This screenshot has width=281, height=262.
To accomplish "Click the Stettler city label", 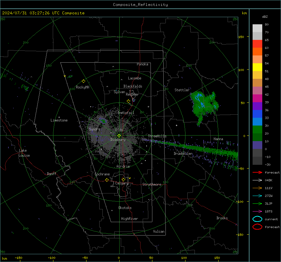I will pos(182,90).
